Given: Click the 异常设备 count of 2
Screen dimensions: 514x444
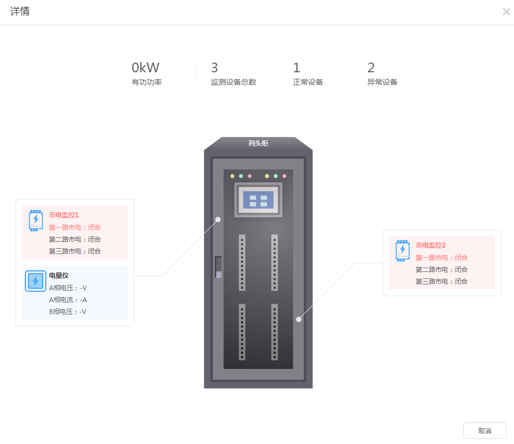Looking at the screenshot, I should point(371,68).
